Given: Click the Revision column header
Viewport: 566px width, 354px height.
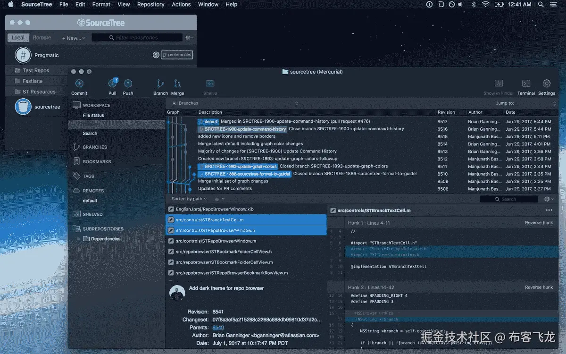Looking at the screenshot, I should click(x=446, y=112).
